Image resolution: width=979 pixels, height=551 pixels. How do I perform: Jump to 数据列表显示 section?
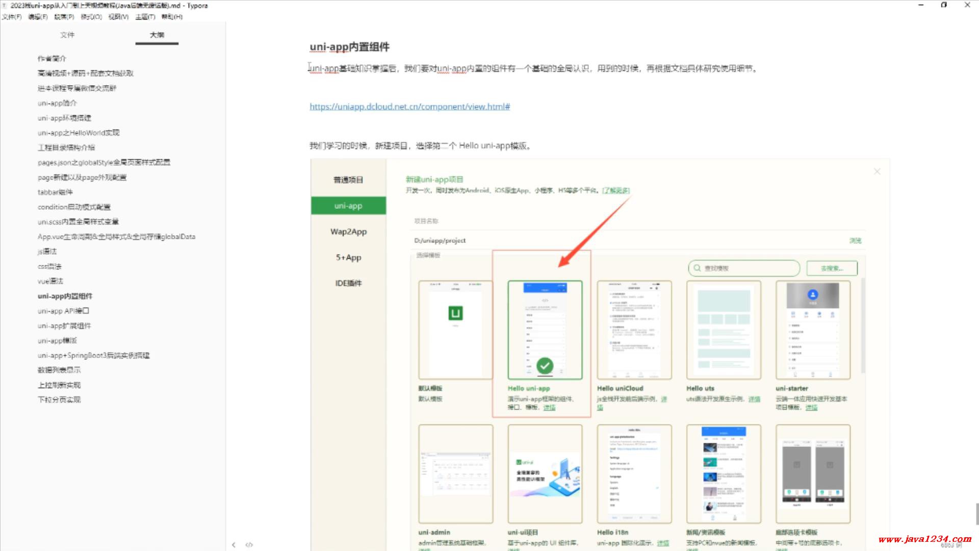pos(59,370)
